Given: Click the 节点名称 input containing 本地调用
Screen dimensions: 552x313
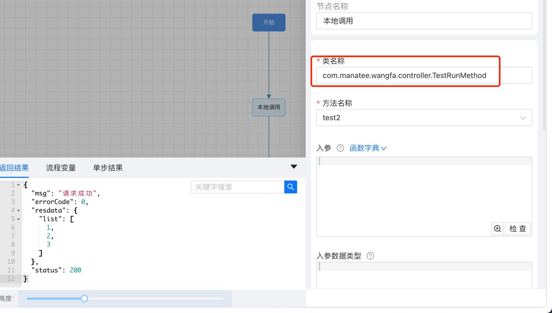Looking at the screenshot, I should coord(424,21).
